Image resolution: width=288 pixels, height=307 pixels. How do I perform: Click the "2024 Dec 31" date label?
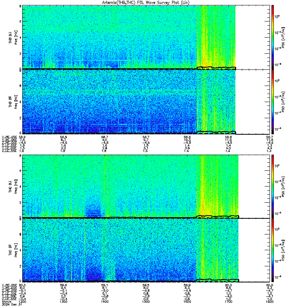(x=12, y=304)
